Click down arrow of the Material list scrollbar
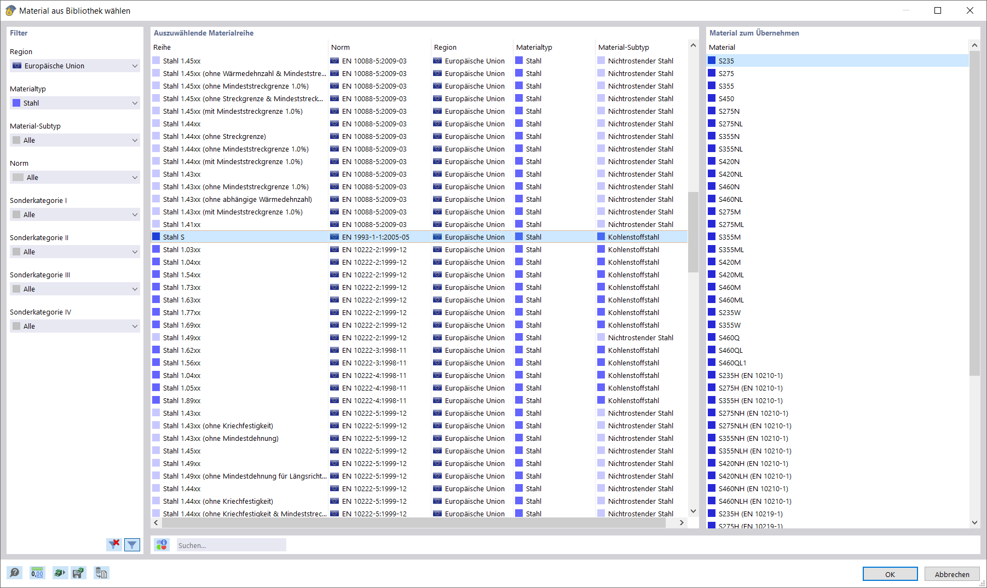Image resolution: width=987 pixels, height=588 pixels. (x=974, y=522)
